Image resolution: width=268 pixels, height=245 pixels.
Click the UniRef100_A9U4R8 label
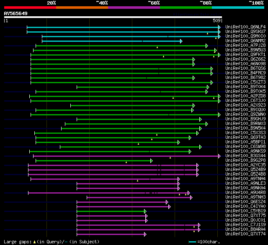click(x=245, y=192)
